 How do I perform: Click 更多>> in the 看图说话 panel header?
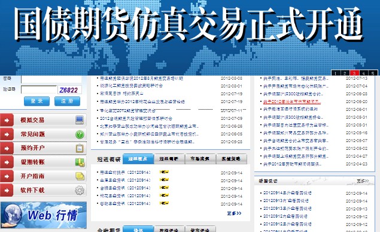click(x=363, y=181)
